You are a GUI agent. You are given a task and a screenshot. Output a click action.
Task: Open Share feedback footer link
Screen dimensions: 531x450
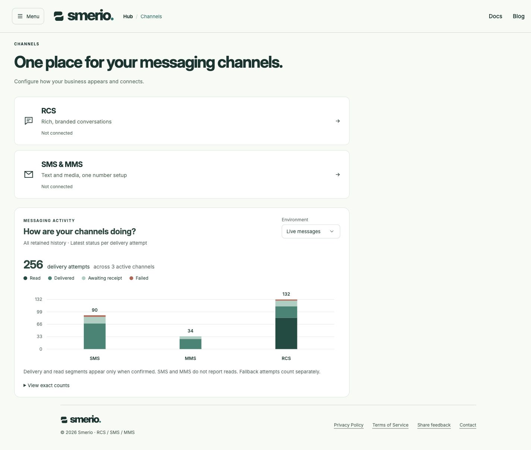pos(434,425)
